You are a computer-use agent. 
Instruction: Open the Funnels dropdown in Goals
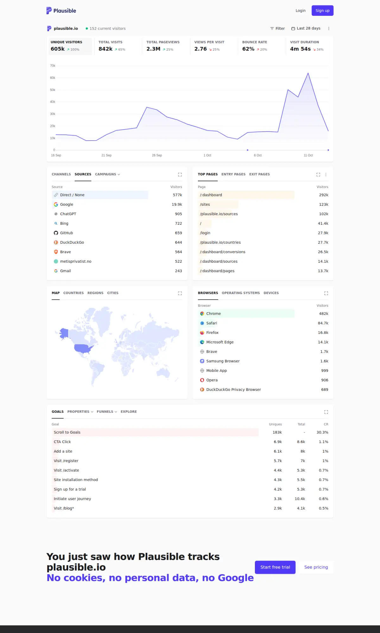tap(107, 412)
